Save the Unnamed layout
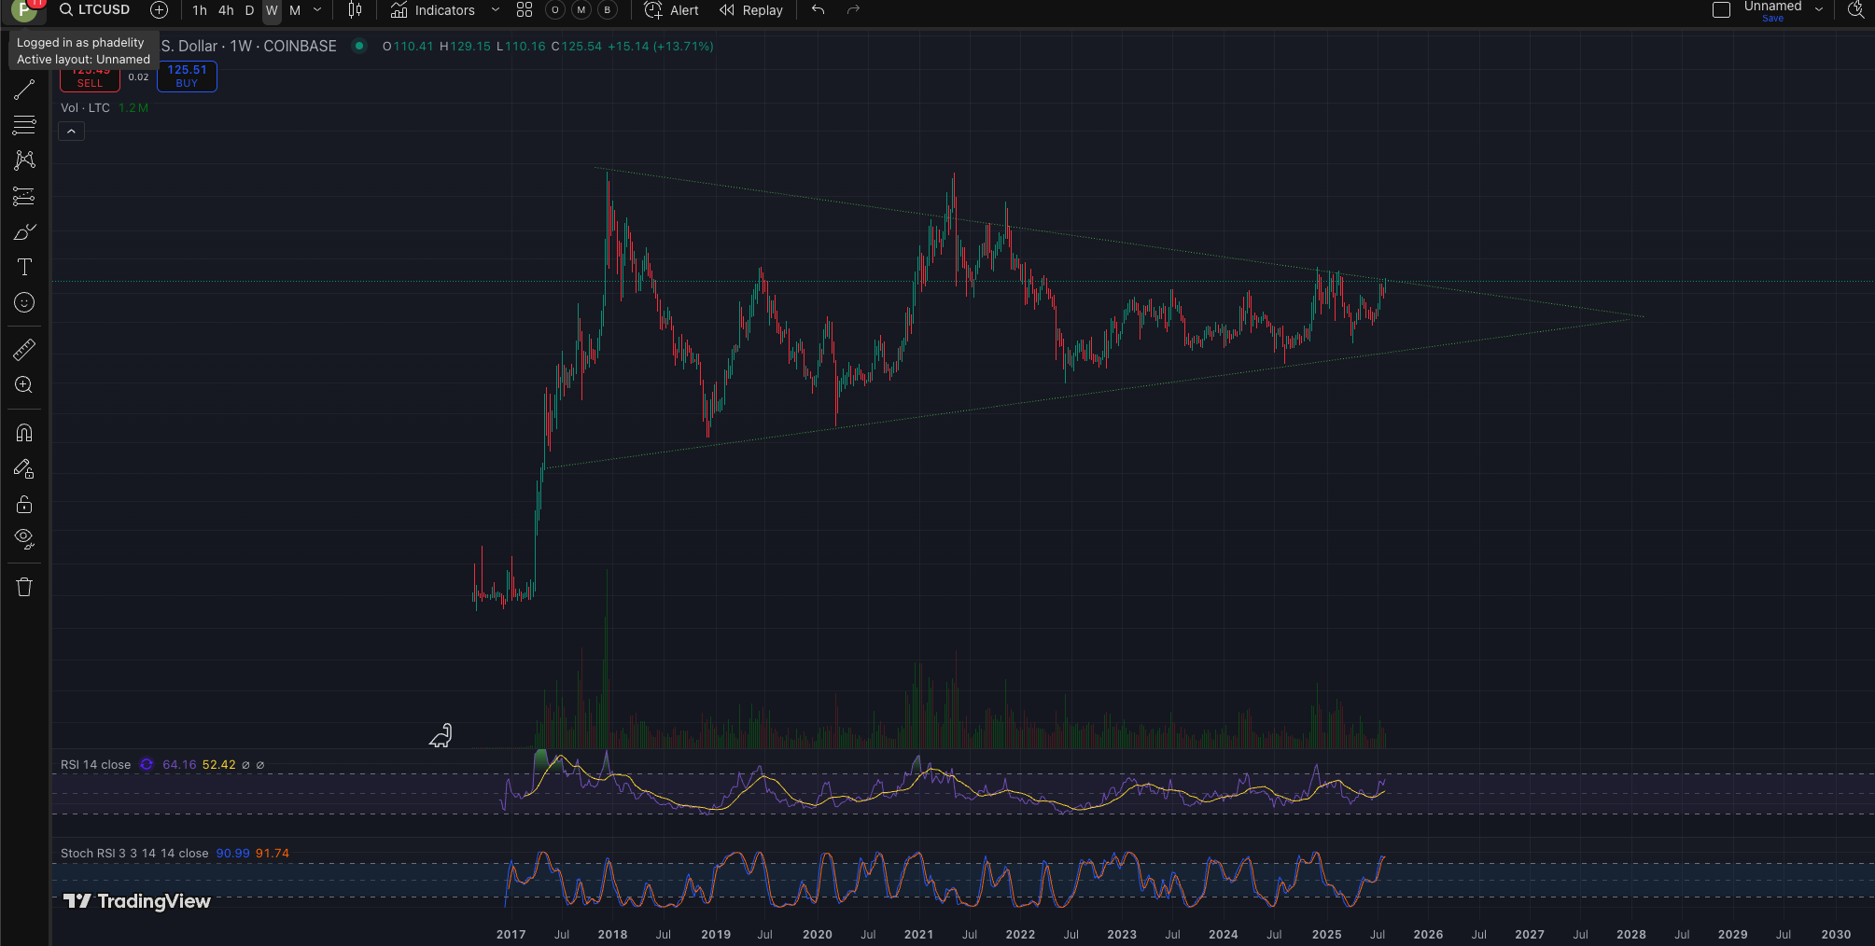 (x=1773, y=19)
